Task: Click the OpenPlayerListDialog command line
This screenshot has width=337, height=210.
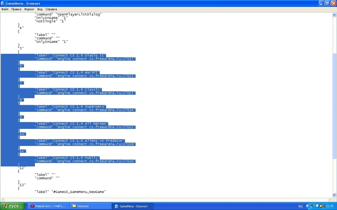Action: tap(68, 14)
